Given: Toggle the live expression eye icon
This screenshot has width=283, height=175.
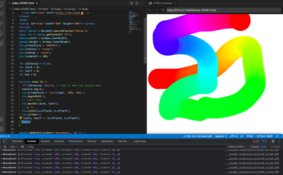Looking at the screenshot, I should pyautogui.click(x=23, y=146).
